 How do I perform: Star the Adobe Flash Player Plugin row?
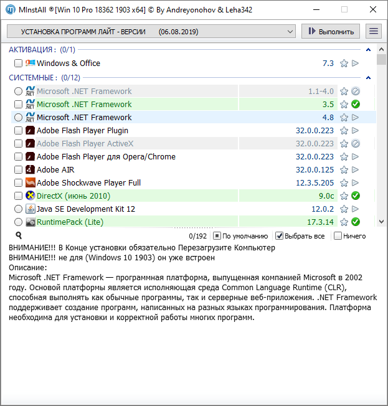pyautogui.click(x=344, y=131)
